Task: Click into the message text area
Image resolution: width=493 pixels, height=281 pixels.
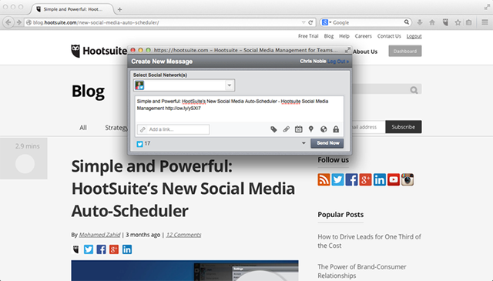Action: pos(240,109)
